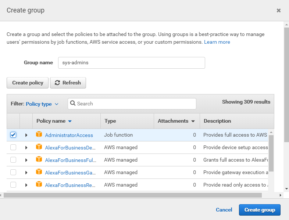The width and height of the screenshot is (289, 220).
Task: Click the AlexaForBusinessRe policy box icon
Action: tap(39, 185)
